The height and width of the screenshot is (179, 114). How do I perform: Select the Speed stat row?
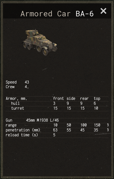[17, 82]
